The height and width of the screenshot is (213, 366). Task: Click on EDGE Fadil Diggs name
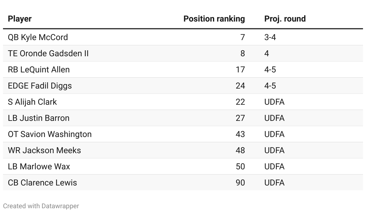tap(40, 86)
